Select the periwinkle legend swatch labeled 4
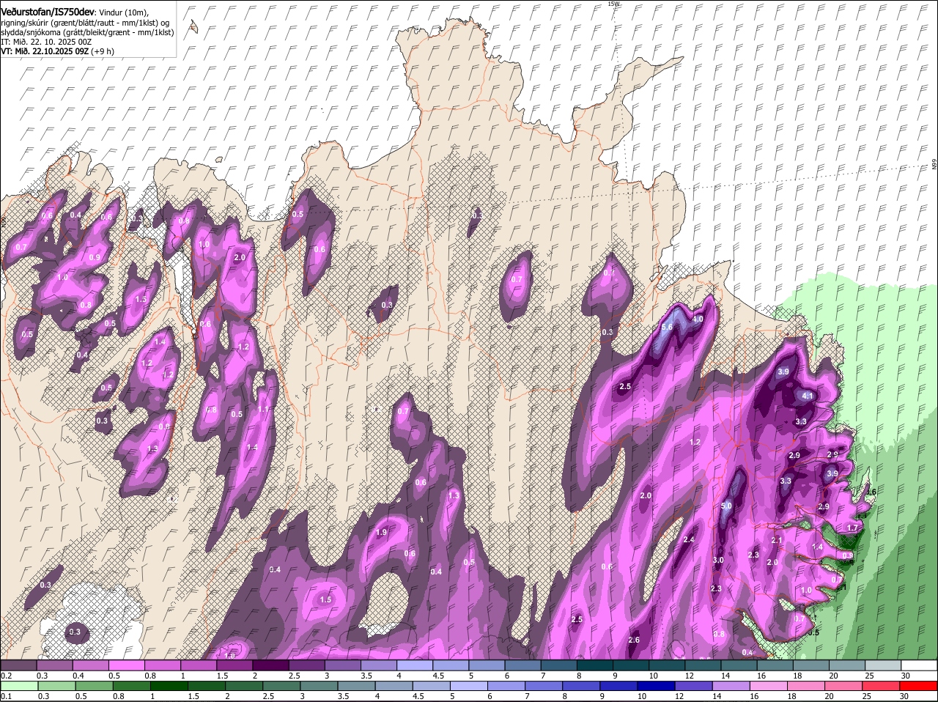 (415, 665)
